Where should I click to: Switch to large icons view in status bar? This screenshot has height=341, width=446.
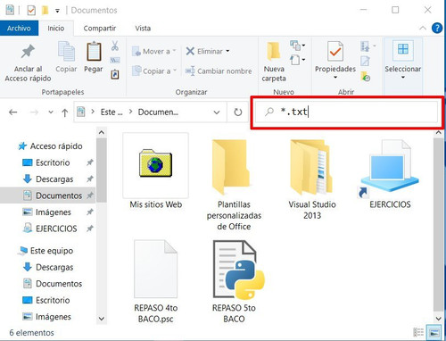pyautogui.click(x=434, y=332)
